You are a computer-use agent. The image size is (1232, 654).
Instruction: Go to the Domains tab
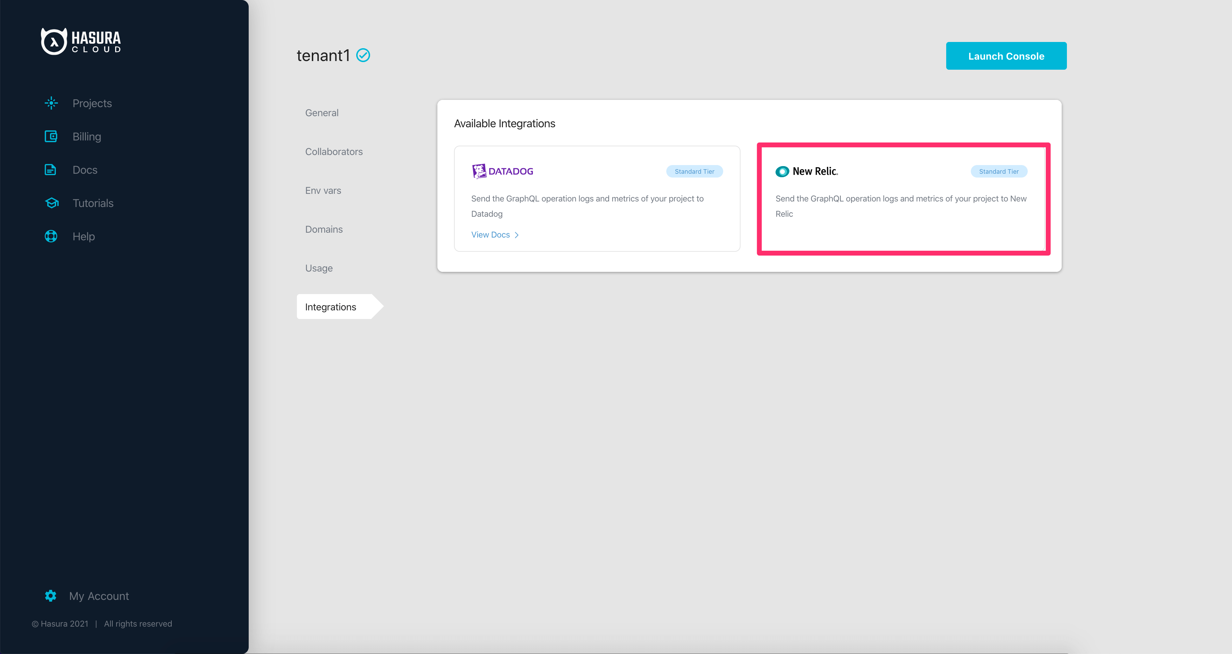click(x=324, y=230)
